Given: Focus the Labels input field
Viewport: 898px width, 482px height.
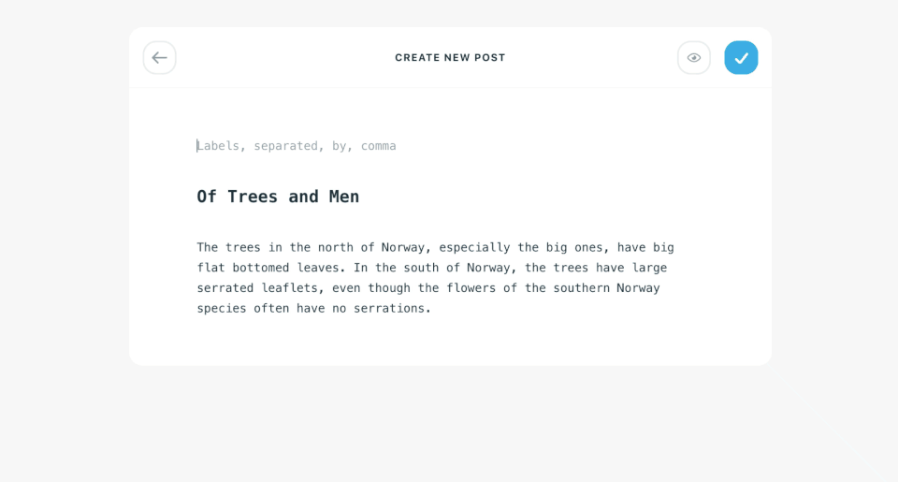Looking at the screenshot, I should (297, 146).
